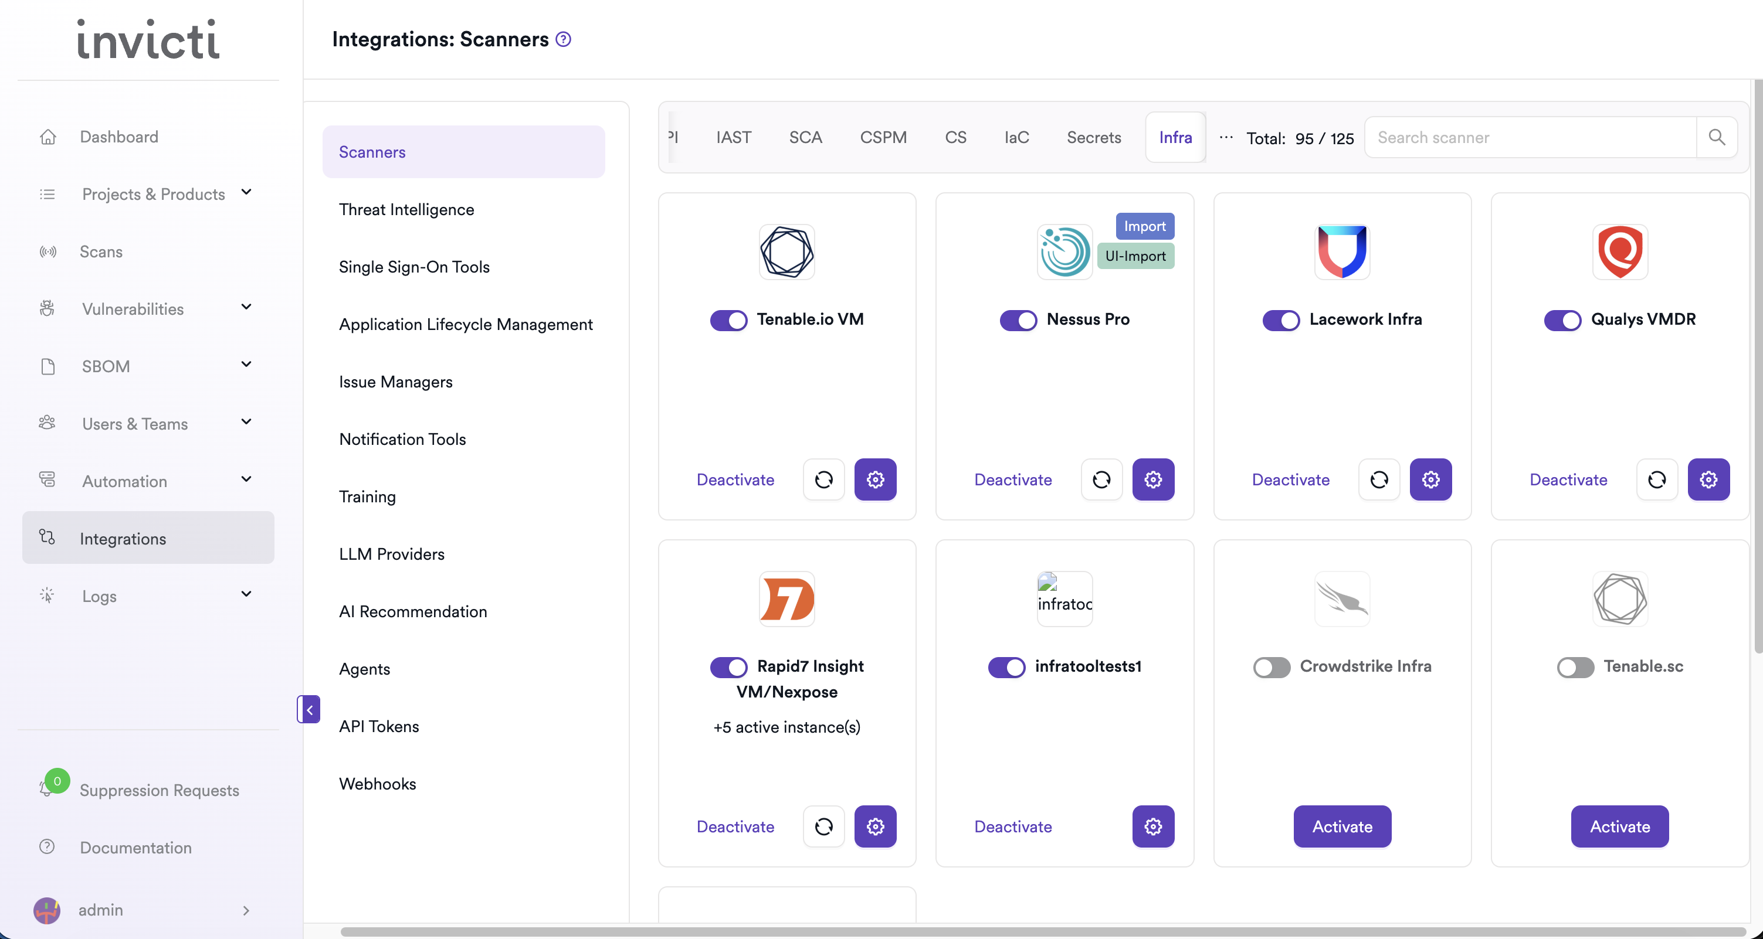Click Suppression Requests bell icon
The width and height of the screenshot is (1763, 939).
click(46, 788)
